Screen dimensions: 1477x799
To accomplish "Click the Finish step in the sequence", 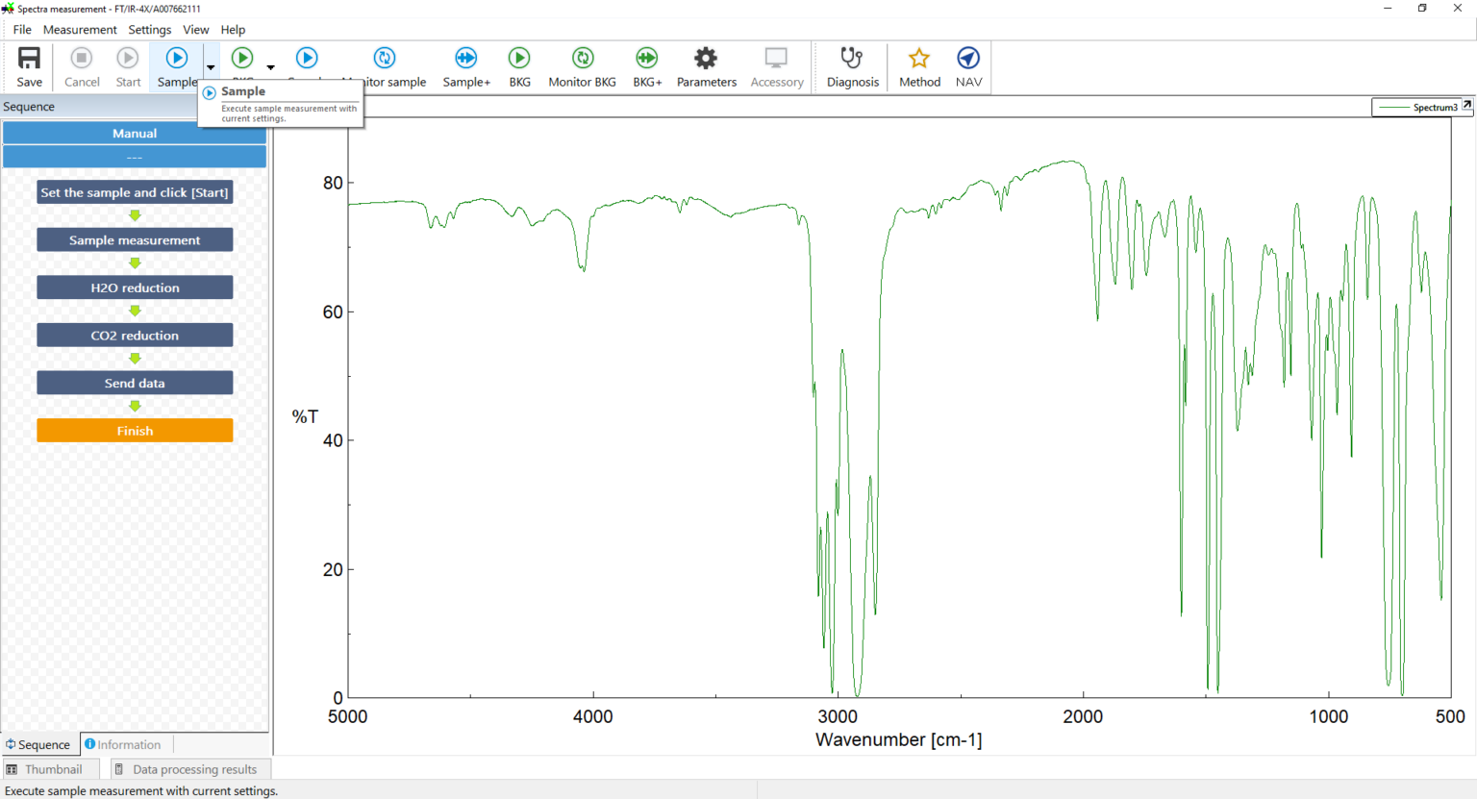I will 134,430.
